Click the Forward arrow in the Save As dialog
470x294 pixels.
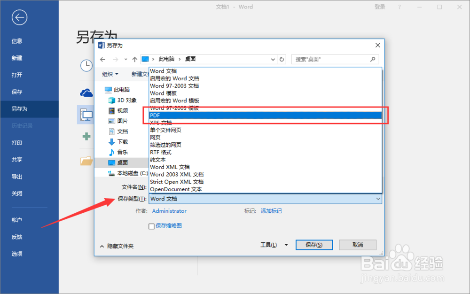click(x=116, y=59)
